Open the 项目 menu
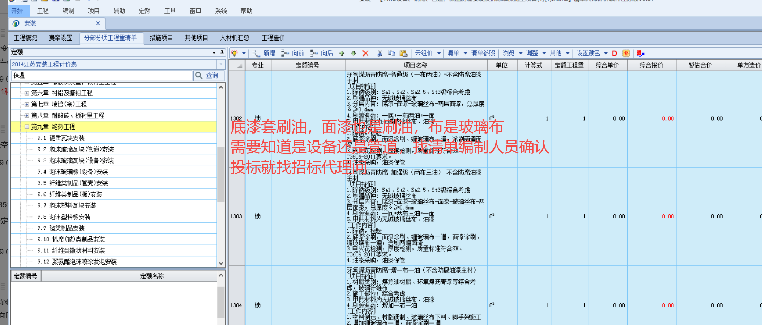 tap(94, 11)
